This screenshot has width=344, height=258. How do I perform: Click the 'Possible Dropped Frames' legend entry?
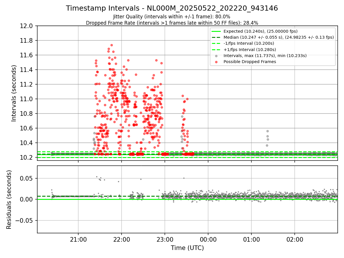[250, 62]
